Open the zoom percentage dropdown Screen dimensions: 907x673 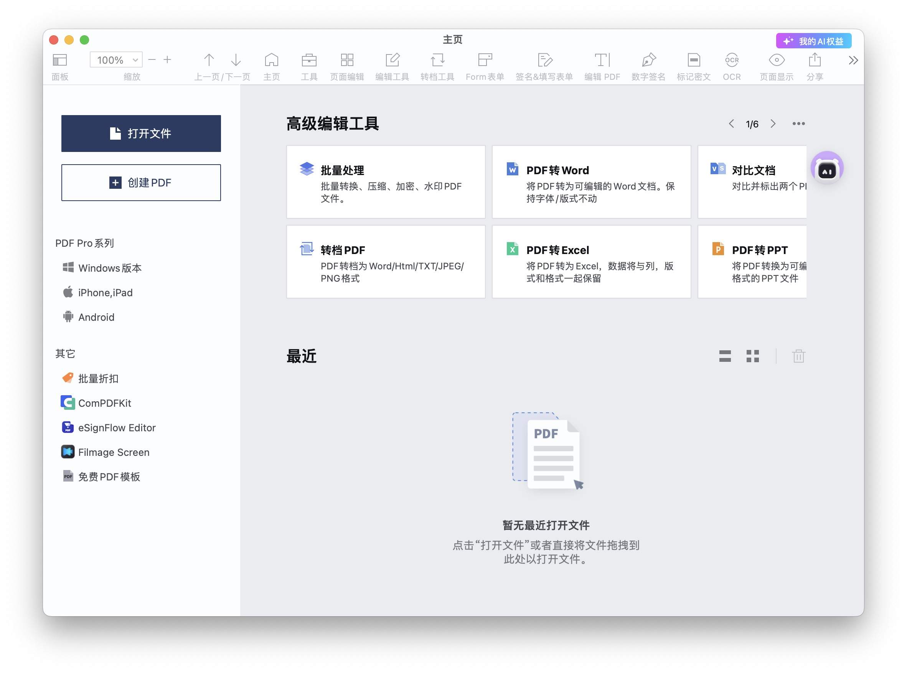pyautogui.click(x=135, y=59)
